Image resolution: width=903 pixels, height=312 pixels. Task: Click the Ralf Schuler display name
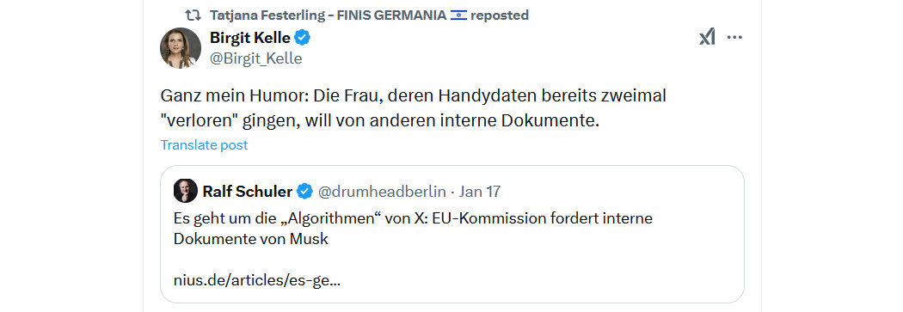248,191
